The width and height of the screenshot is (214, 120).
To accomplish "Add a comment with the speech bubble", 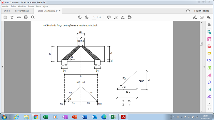I will coord(109,17).
